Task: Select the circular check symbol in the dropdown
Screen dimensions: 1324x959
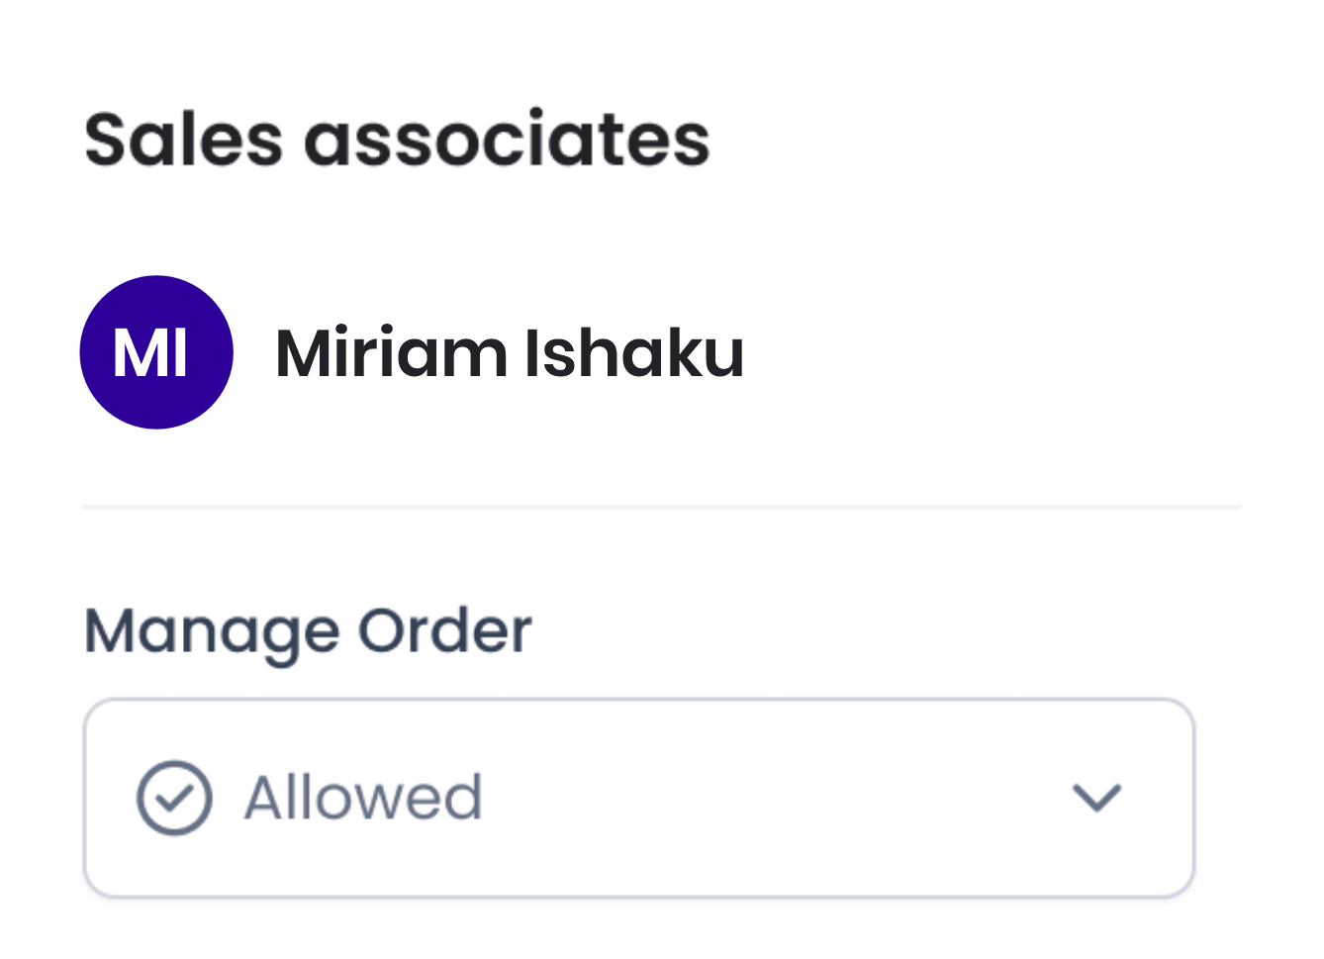Action: [174, 797]
